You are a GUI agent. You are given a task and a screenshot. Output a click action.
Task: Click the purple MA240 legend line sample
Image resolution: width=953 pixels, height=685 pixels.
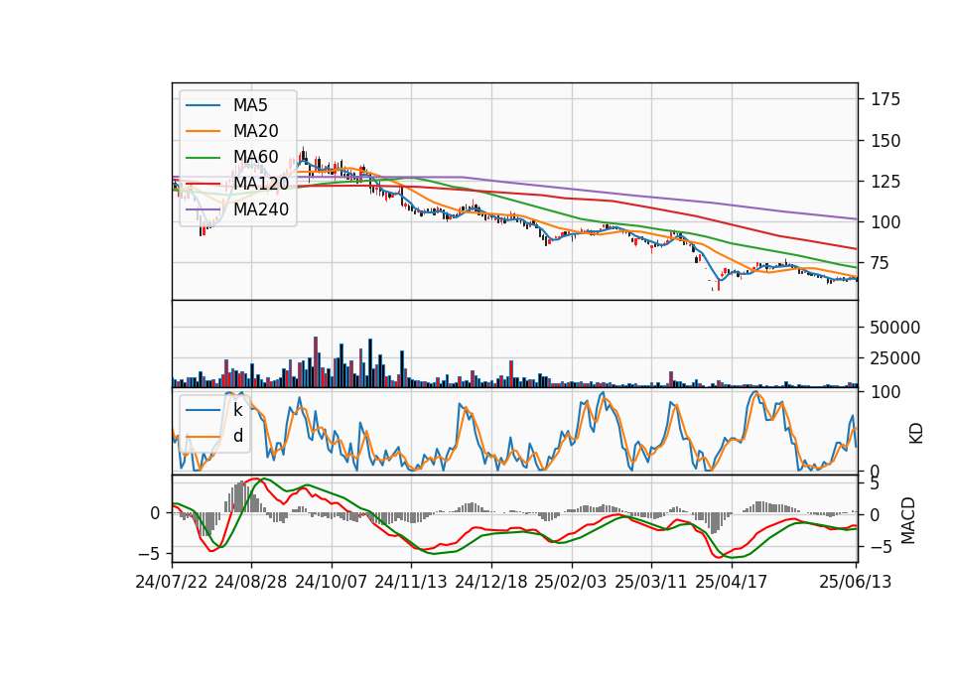coord(203,209)
